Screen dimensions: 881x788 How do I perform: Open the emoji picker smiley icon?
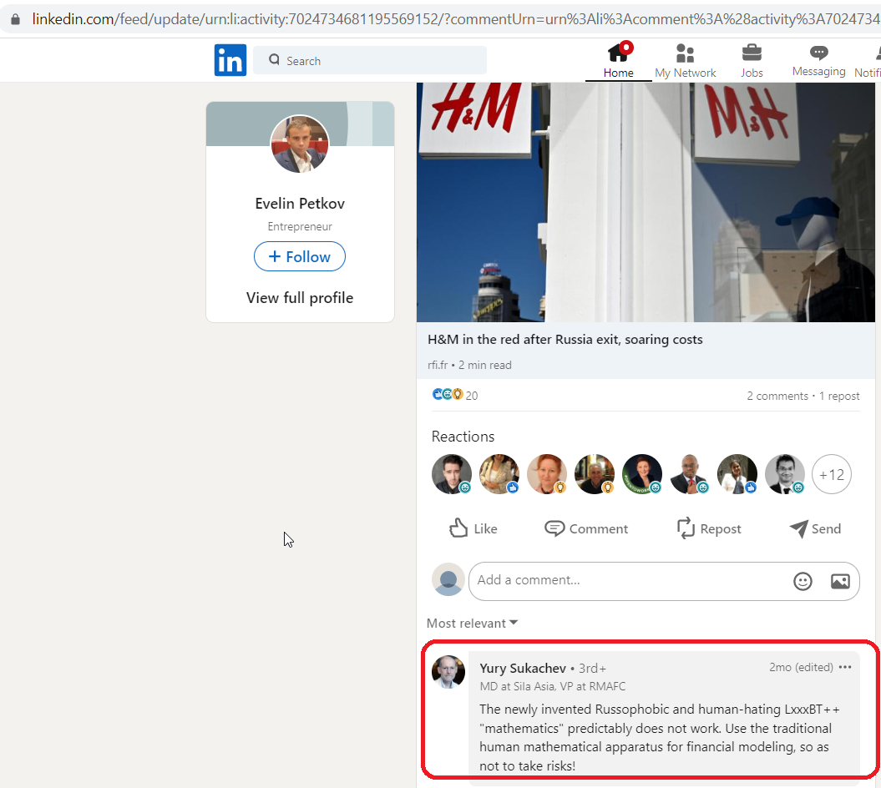coord(803,581)
